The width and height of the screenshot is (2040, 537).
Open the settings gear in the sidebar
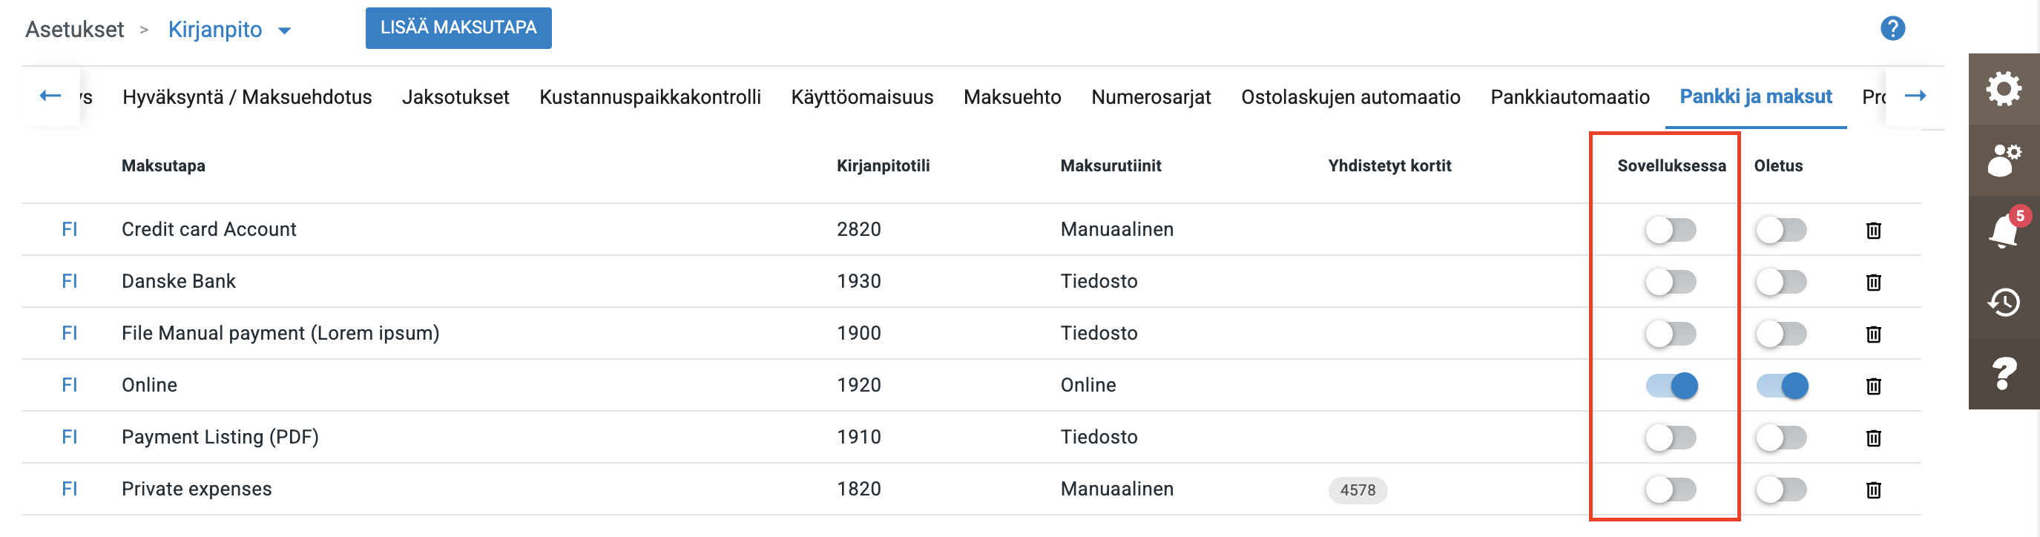pos(2003,89)
